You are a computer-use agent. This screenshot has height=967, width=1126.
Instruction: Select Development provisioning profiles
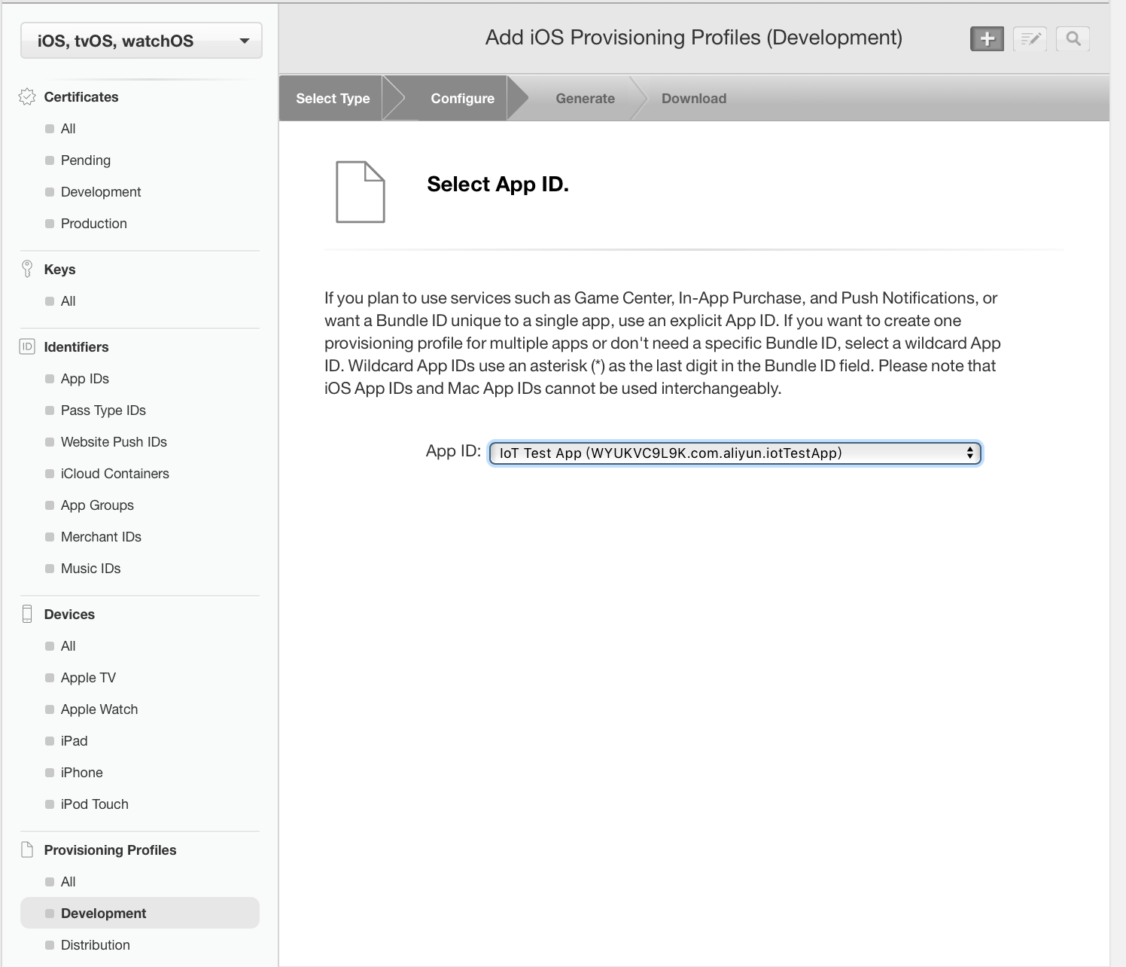(x=140, y=913)
